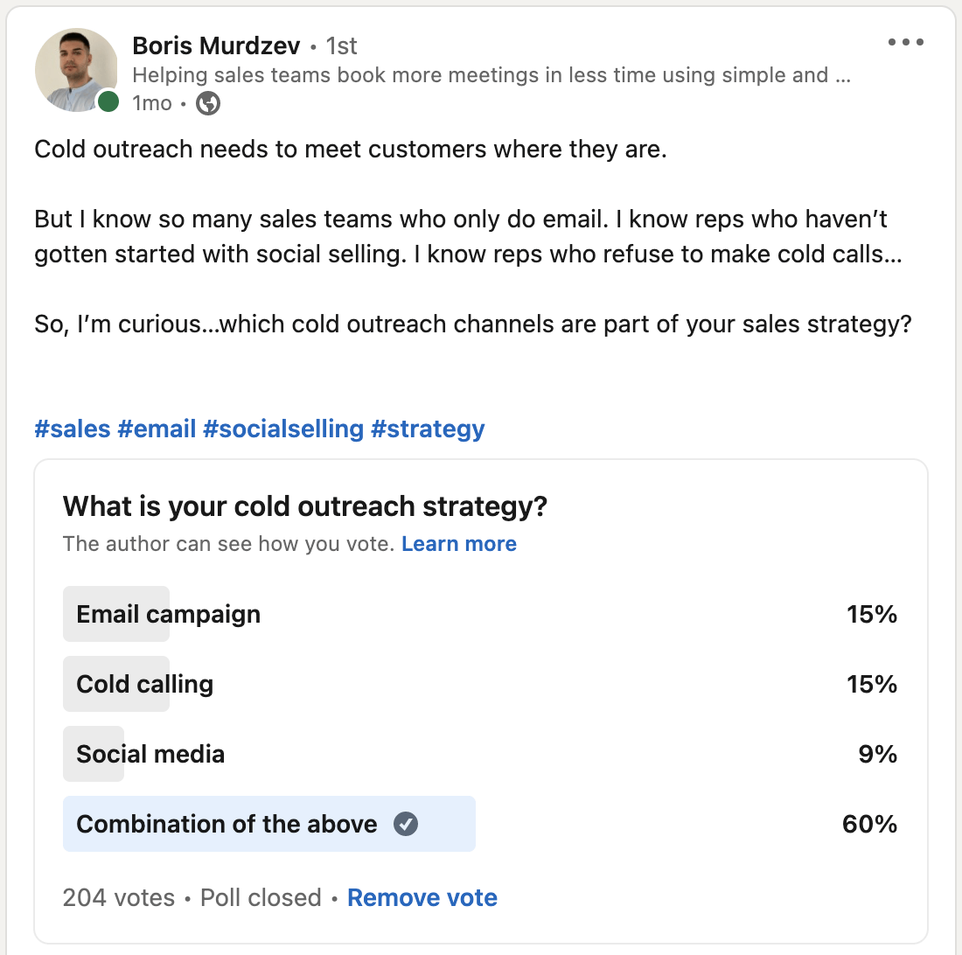Image resolution: width=962 pixels, height=955 pixels.
Task: Follow the #socialselling hashtag link
Action: pyautogui.click(x=282, y=429)
